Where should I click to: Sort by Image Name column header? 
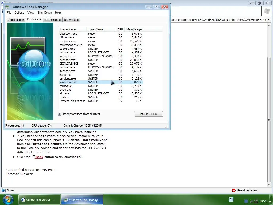coord(72,29)
